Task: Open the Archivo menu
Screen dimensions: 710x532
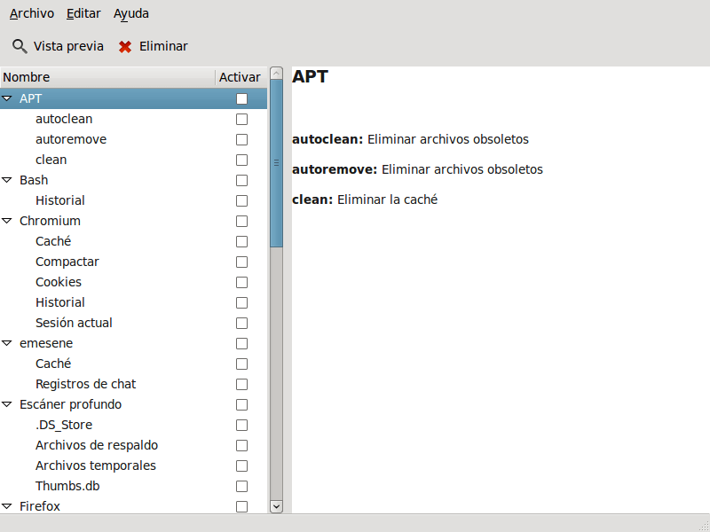Action: (x=32, y=13)
